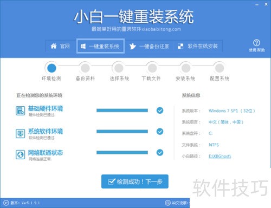
Task: Click the 选择系统 step circle
Action: click(x=119, y=68)
